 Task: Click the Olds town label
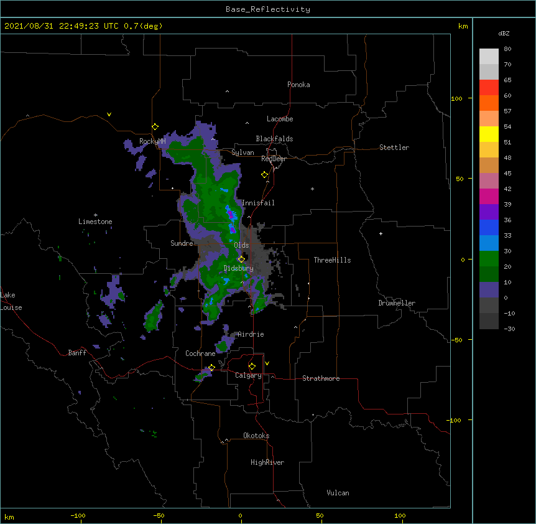point(241,245)
